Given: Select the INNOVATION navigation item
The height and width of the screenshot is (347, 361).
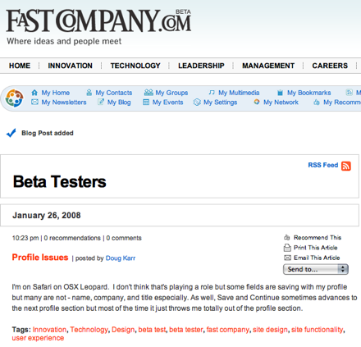Looking at the screenshot, I should 71,66.
